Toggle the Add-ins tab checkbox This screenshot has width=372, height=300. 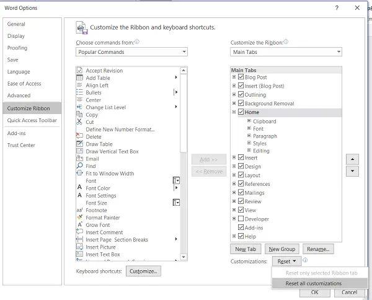click(x=241, y=227)
